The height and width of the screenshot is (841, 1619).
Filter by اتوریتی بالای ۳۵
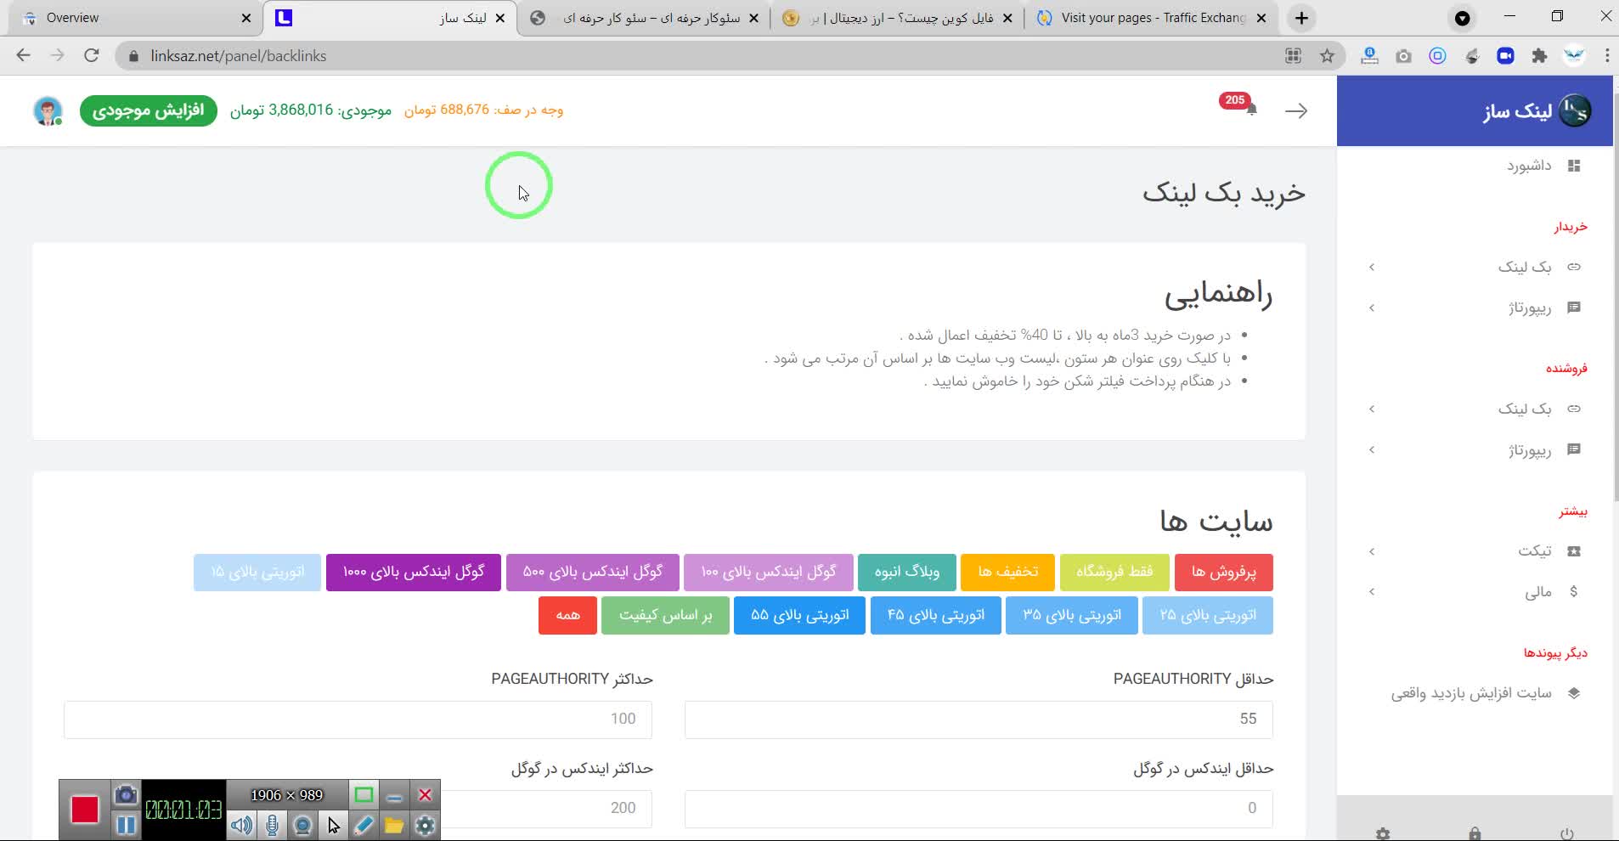1072,615
